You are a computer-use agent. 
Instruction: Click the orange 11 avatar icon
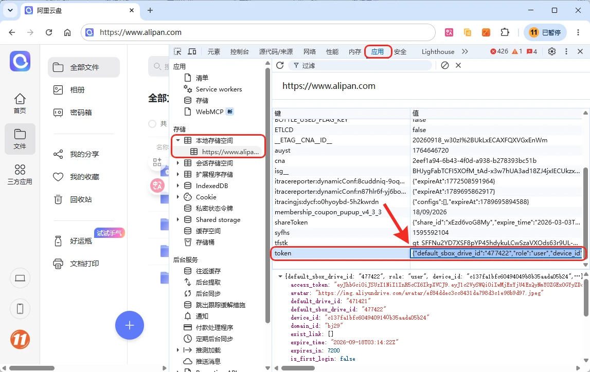pyautogui.click(x=20, y=340)
